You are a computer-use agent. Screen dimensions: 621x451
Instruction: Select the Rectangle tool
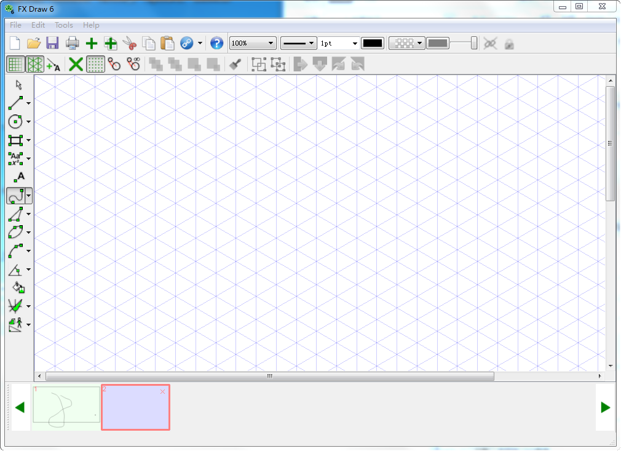click(x=15, y=140)
